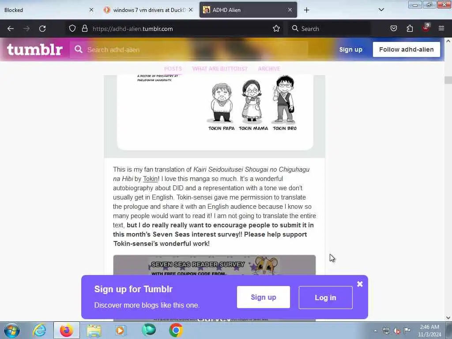Show hidden tray icons arrow
452x339 pixels.
coord(375,331)
